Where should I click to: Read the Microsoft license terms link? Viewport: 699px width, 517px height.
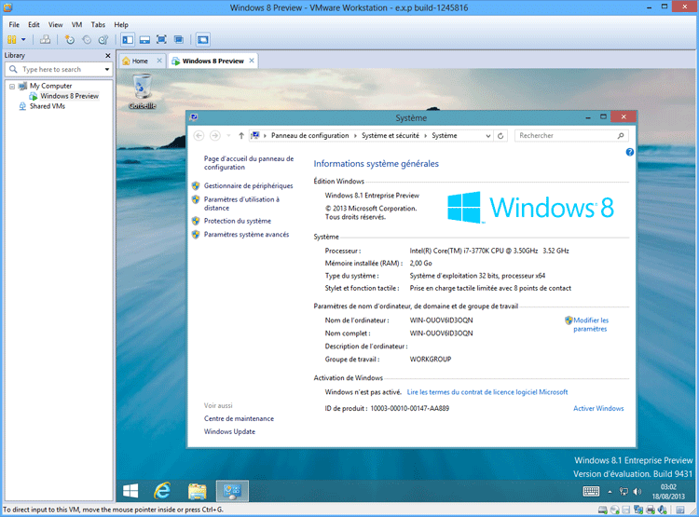click(x=487, y=392)
